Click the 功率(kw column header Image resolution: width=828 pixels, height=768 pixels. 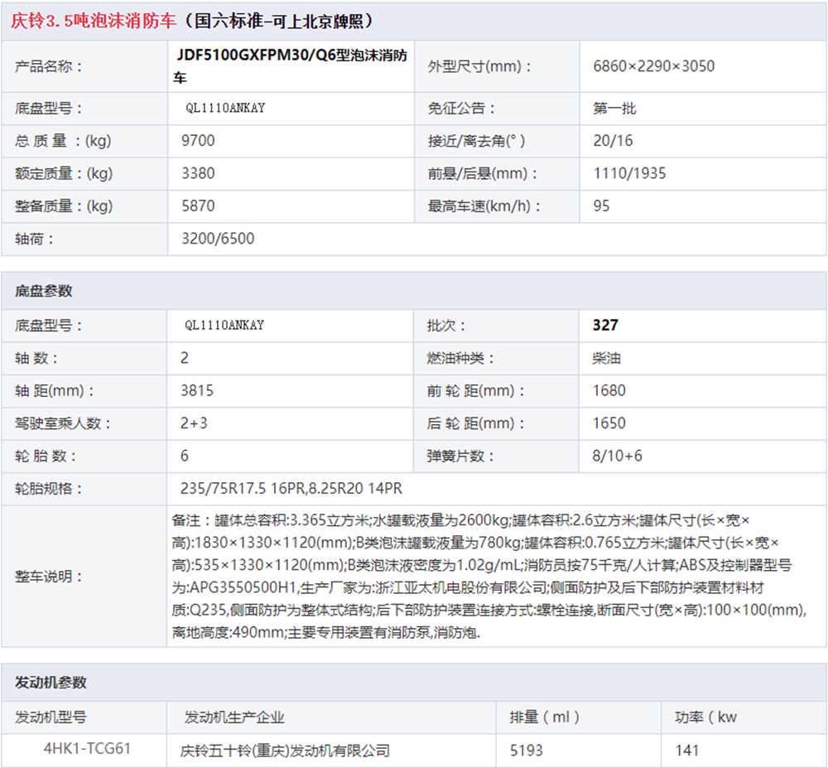[x=705, y=717]
